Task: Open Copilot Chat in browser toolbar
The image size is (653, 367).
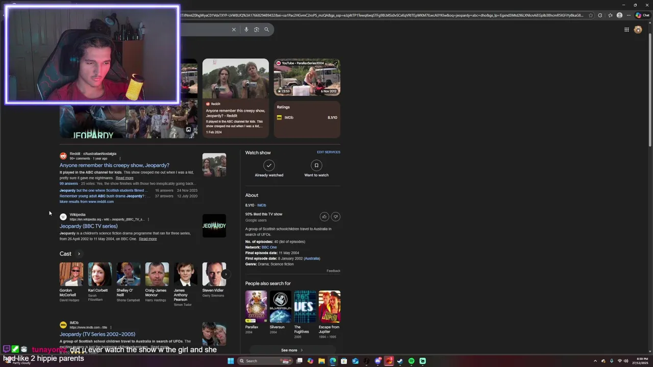Action: [642, 15]
